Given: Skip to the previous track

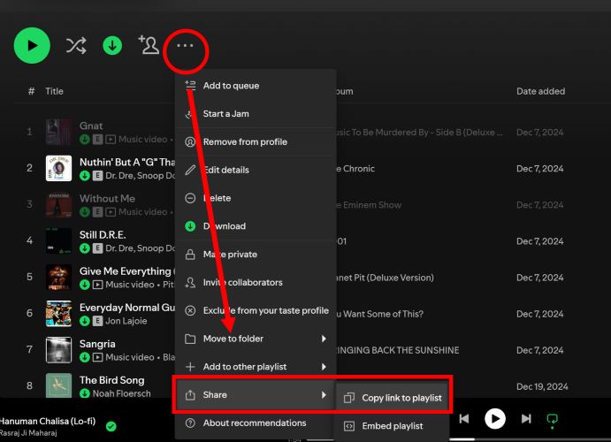Looking at the screenshot, I should tap(464, 419).
